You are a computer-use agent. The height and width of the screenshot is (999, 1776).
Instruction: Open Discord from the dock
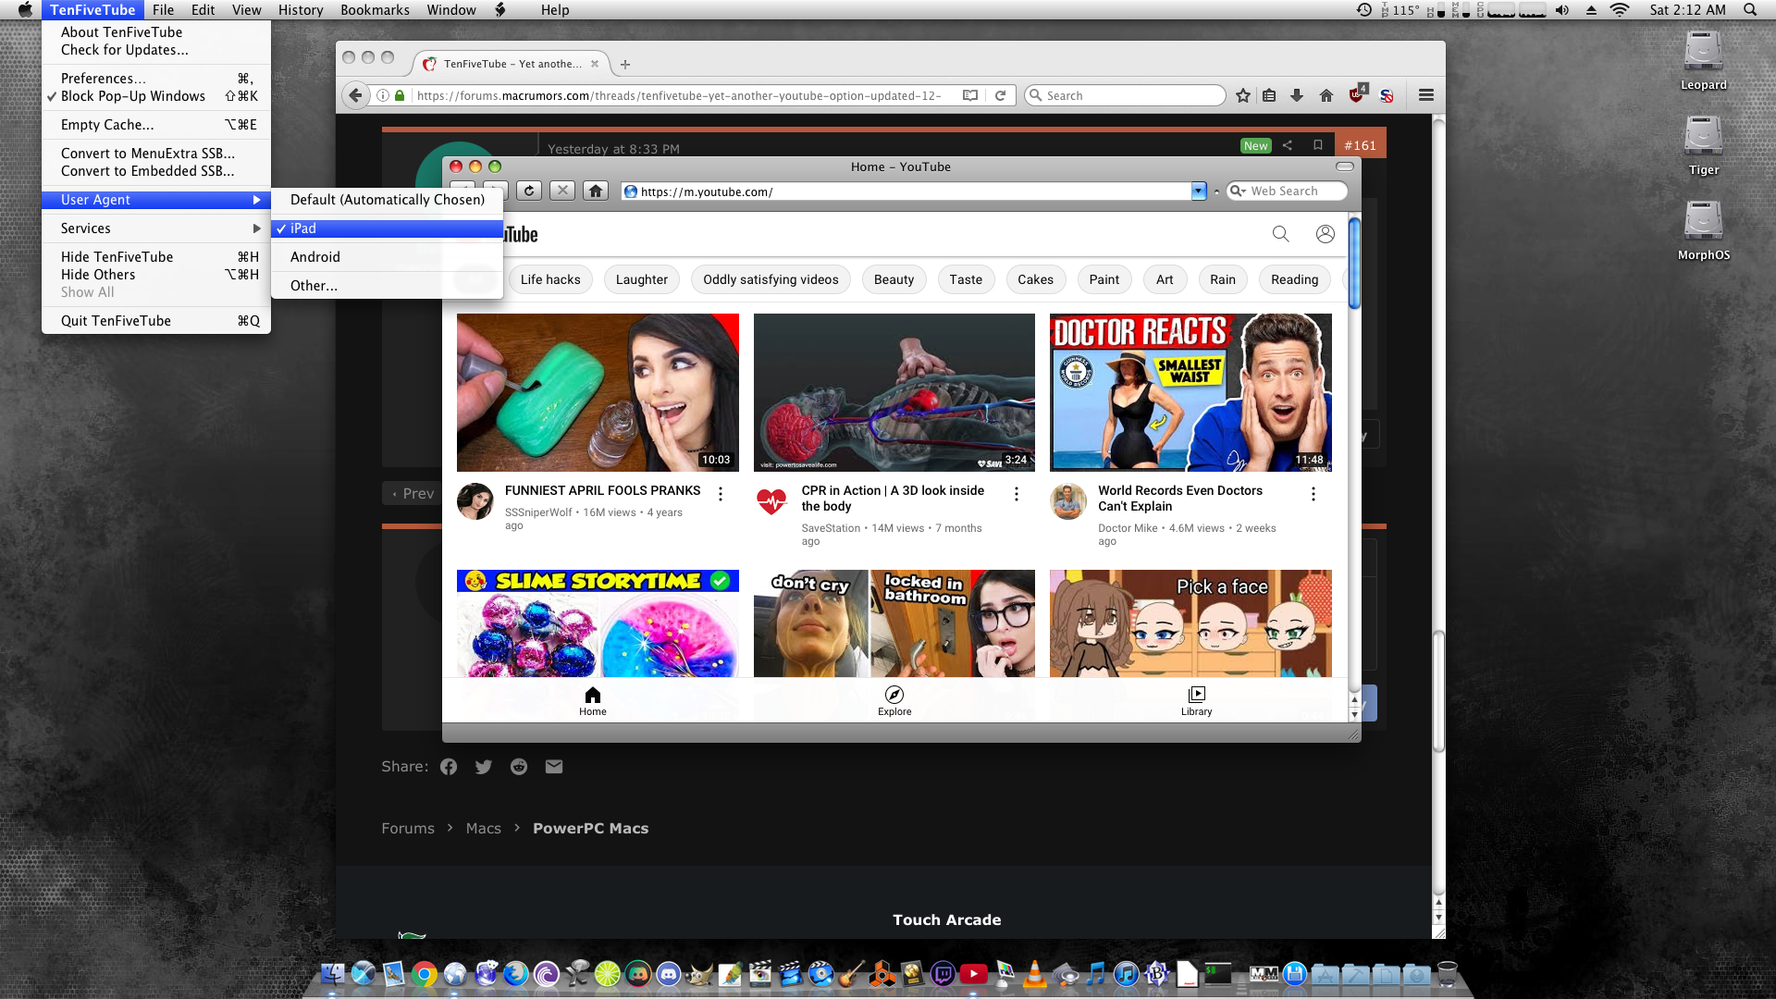tap(669, 973)
